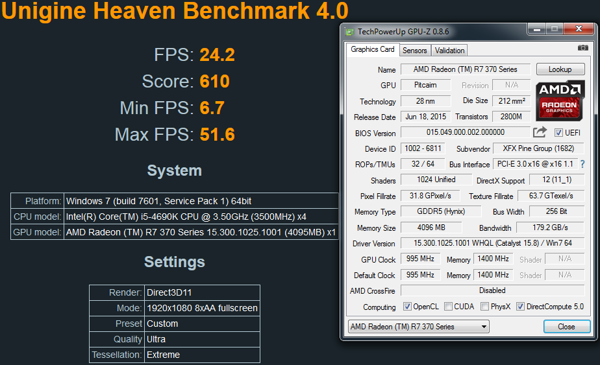Click the Default Clock 995 MHz field

point(420,275)
